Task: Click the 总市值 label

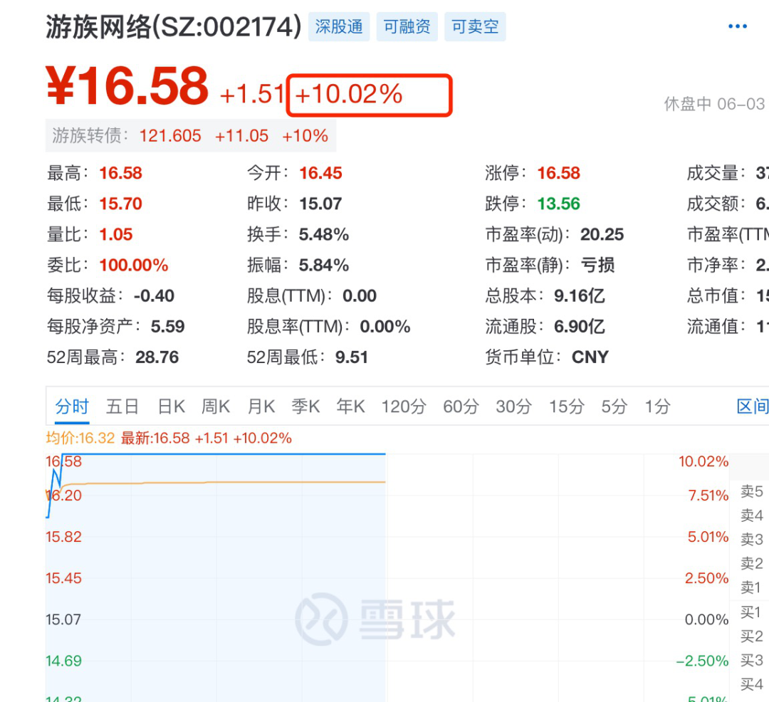Action: pos(716,295)
